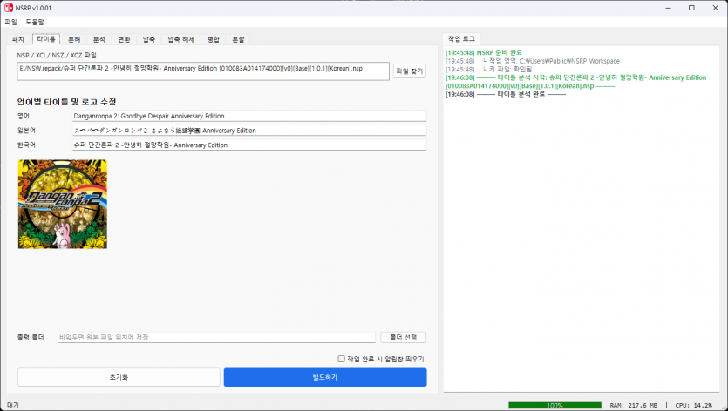
Task: Click the 작업 영역 workspace log line
Action: [x=533, y=61]
